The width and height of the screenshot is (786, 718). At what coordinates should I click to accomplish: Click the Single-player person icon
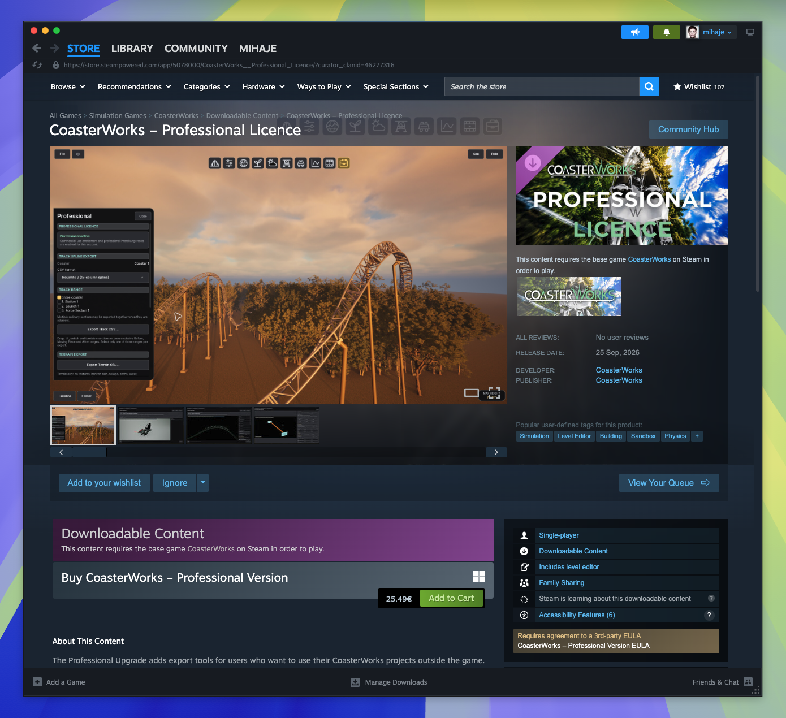point(524,535)
